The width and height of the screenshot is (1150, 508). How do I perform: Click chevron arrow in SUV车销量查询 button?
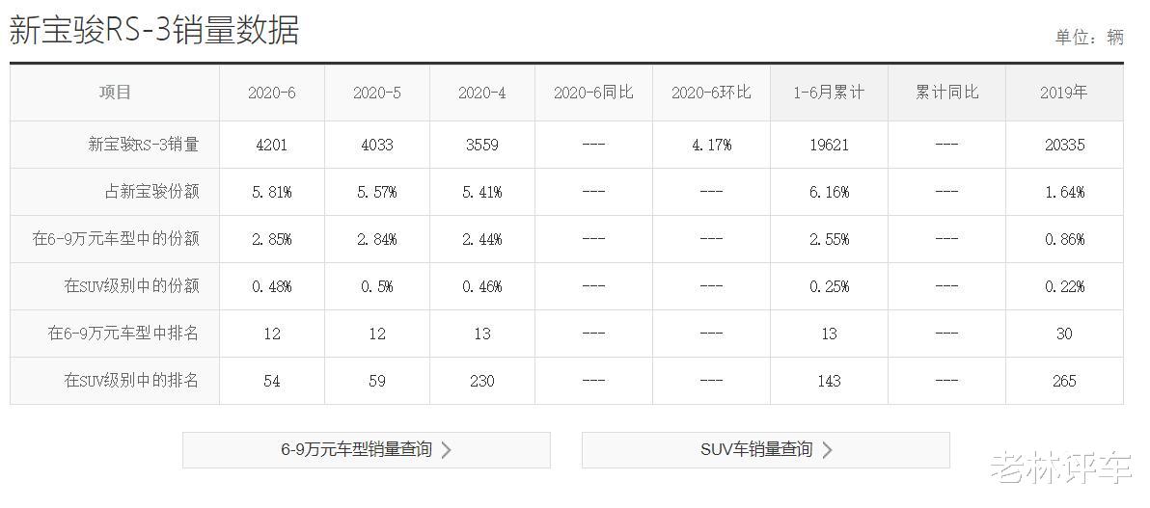click(x=827, y=450)
